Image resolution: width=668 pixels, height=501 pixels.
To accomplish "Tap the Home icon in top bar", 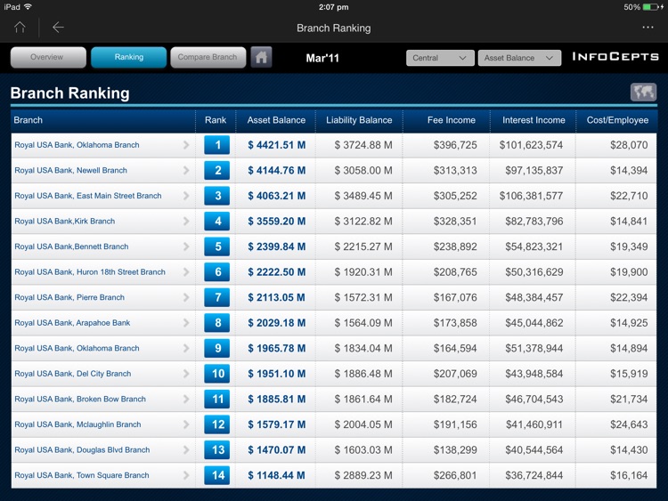I will tap(20, 28).
